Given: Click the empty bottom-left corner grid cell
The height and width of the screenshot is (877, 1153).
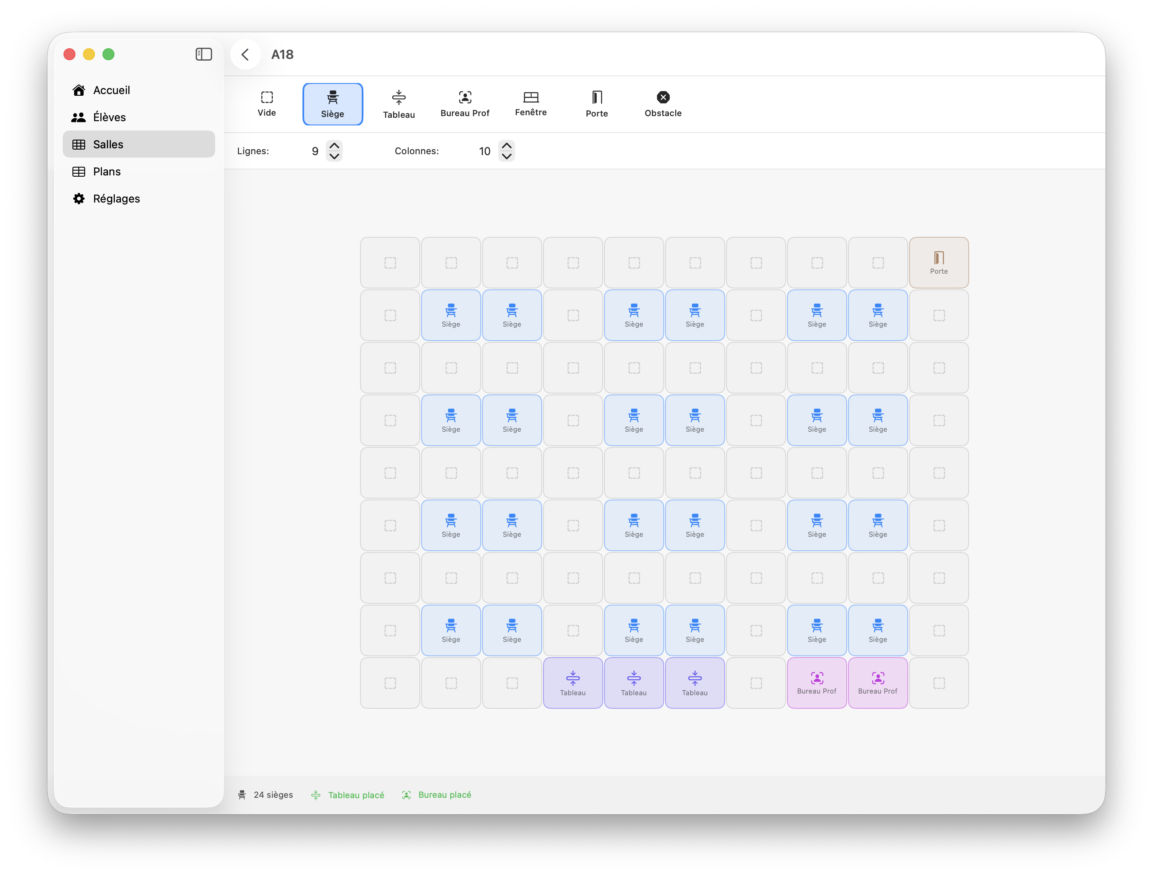Looking at the screenshot, I should pyautogui.click(x=390, y=683).
